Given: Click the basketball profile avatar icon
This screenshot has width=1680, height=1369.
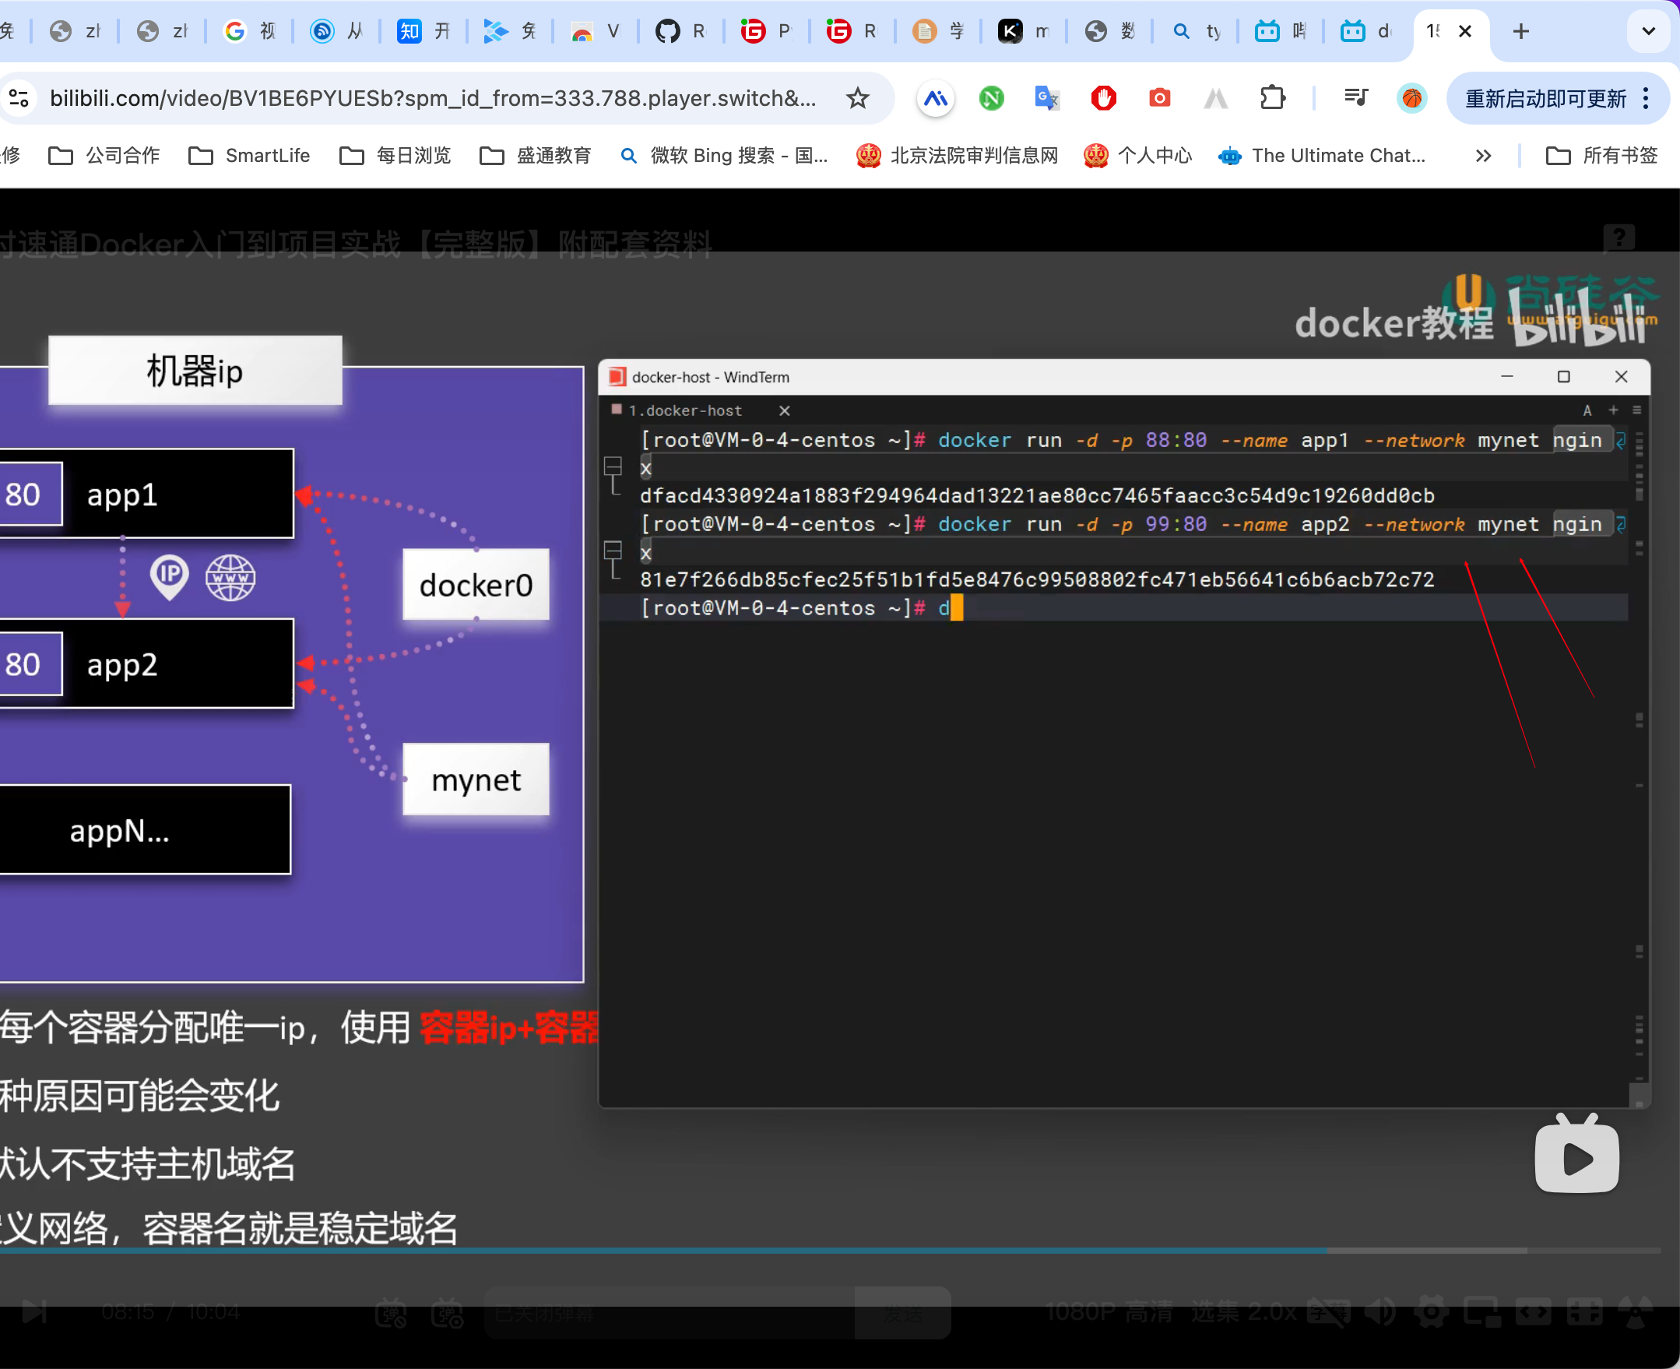Looking at the screenshot, I should click(1411, 99).
